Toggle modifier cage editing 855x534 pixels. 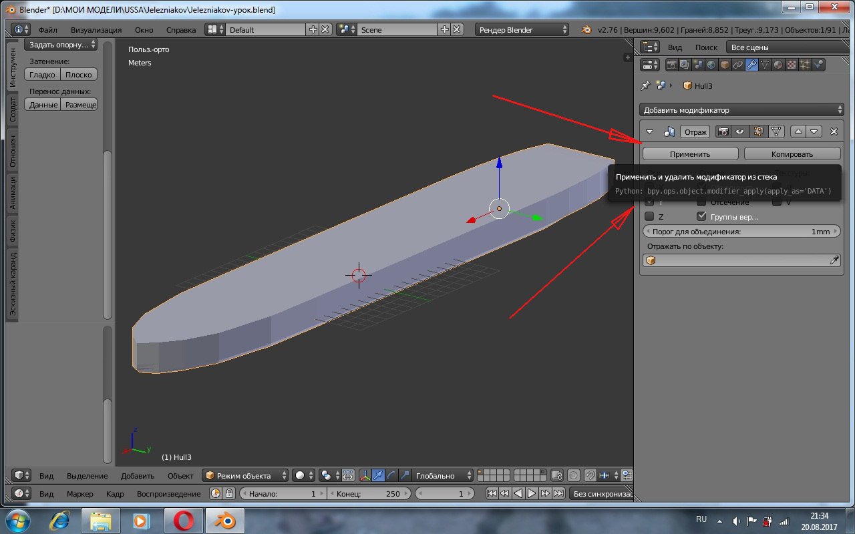coord(775,131)
